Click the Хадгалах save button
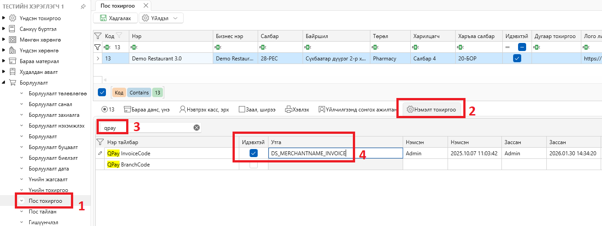This screenshot has height=226, width=602. (x=115, y=18)
